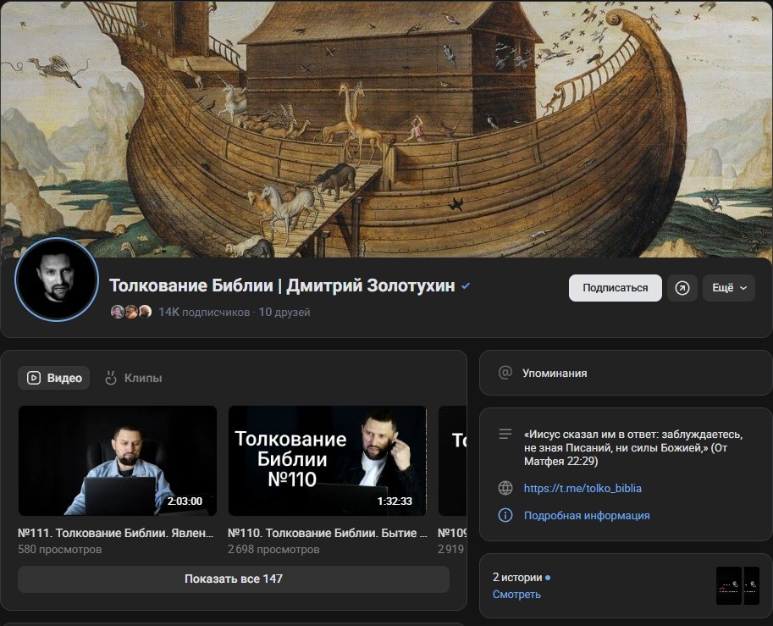Click the verified checkmark badge
The width and height of the screenshot is (773, 626).
(466, 285)
